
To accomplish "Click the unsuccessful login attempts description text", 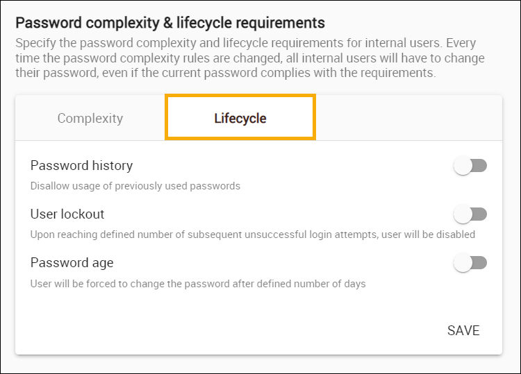I will tap(252, 235).
